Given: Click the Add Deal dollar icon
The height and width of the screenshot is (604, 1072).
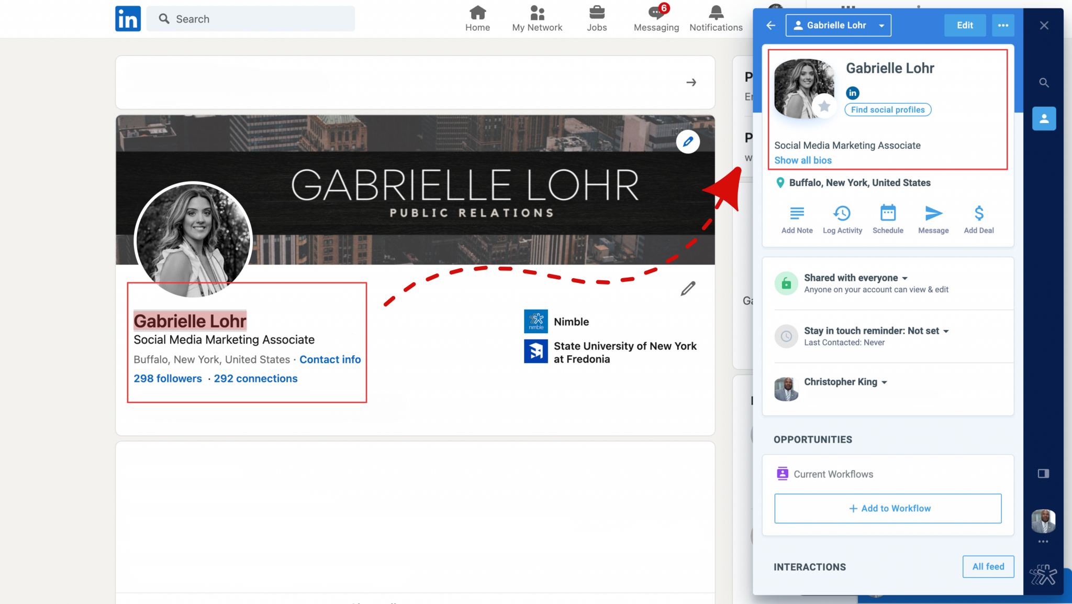Looking at the screenshot, I should coord(979,213).
